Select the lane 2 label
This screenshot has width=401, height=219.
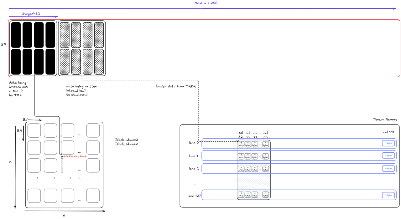[x=194, y=169]
